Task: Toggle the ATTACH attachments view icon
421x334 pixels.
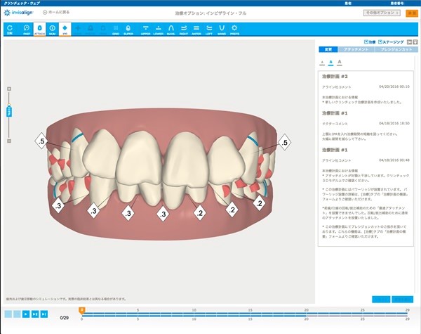Action: click(39, 30)
